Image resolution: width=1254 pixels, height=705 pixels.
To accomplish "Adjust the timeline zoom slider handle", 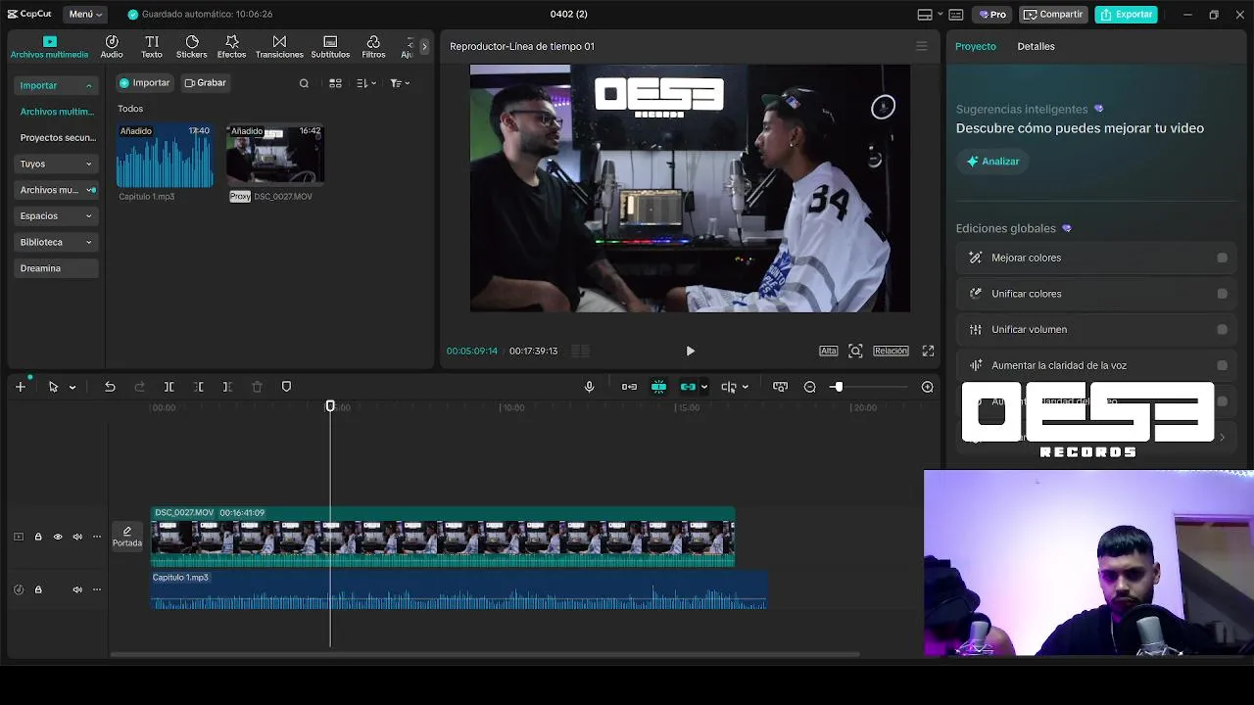I will point(838,387).
